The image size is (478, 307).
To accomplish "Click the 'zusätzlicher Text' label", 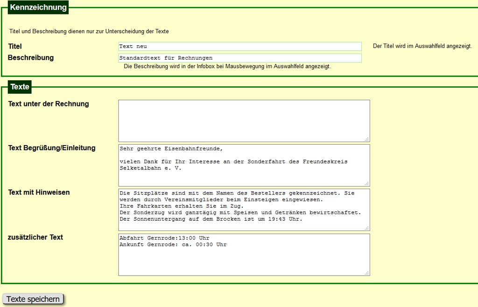I will 35,237.
